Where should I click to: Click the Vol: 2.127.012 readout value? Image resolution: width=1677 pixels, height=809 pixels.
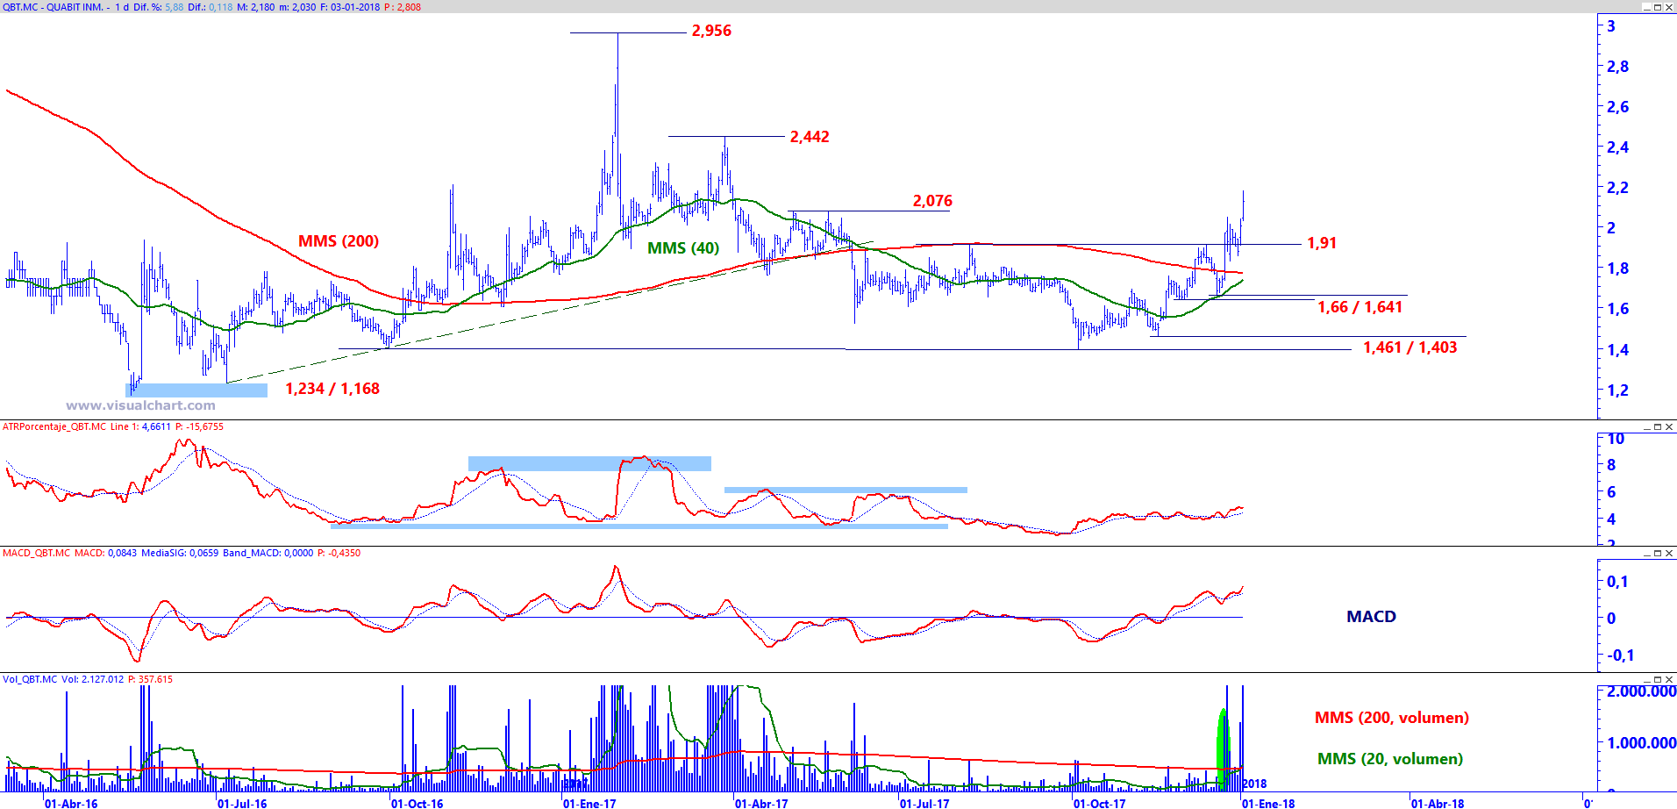click(92, 679)
